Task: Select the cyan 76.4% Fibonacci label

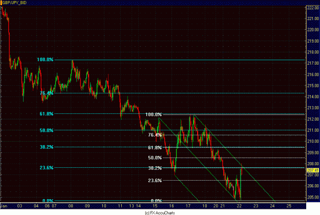Action: (47, 93)
